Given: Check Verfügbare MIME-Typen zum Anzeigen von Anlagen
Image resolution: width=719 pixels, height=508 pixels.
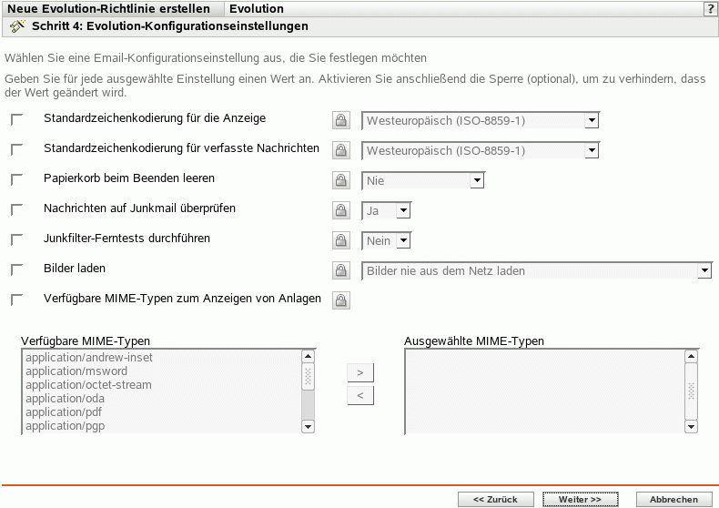Looking at the screenshot, I should point(16,300).
